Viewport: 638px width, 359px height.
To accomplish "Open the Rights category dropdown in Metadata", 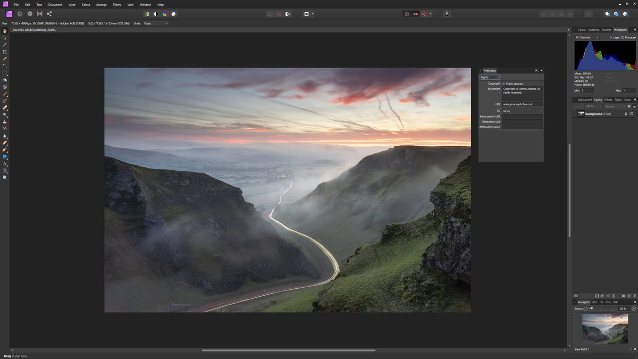I will [x=489, y=77].
